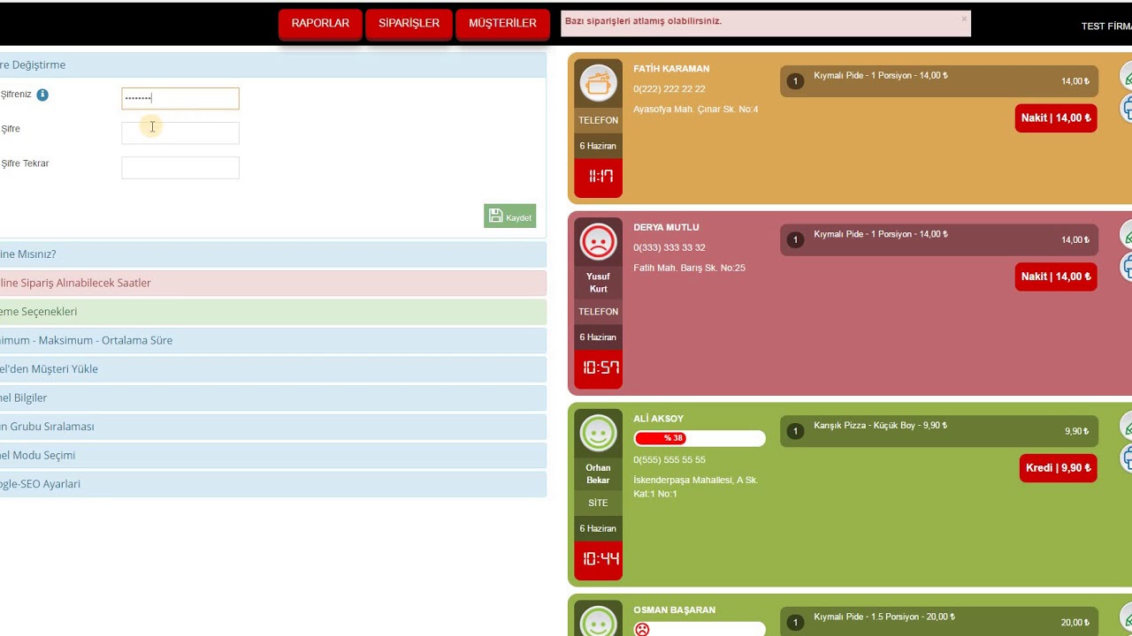1132x636 pixels.
Task: Click the %38 progress bar for Ali Aksoy
Action: point(700,438)
